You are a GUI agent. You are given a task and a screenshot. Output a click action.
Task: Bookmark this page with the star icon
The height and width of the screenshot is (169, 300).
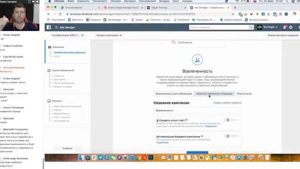(x=232, y=14)
